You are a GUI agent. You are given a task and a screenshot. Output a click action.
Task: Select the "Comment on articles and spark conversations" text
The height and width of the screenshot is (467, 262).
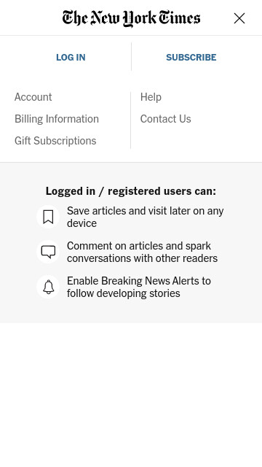(142, 252)
